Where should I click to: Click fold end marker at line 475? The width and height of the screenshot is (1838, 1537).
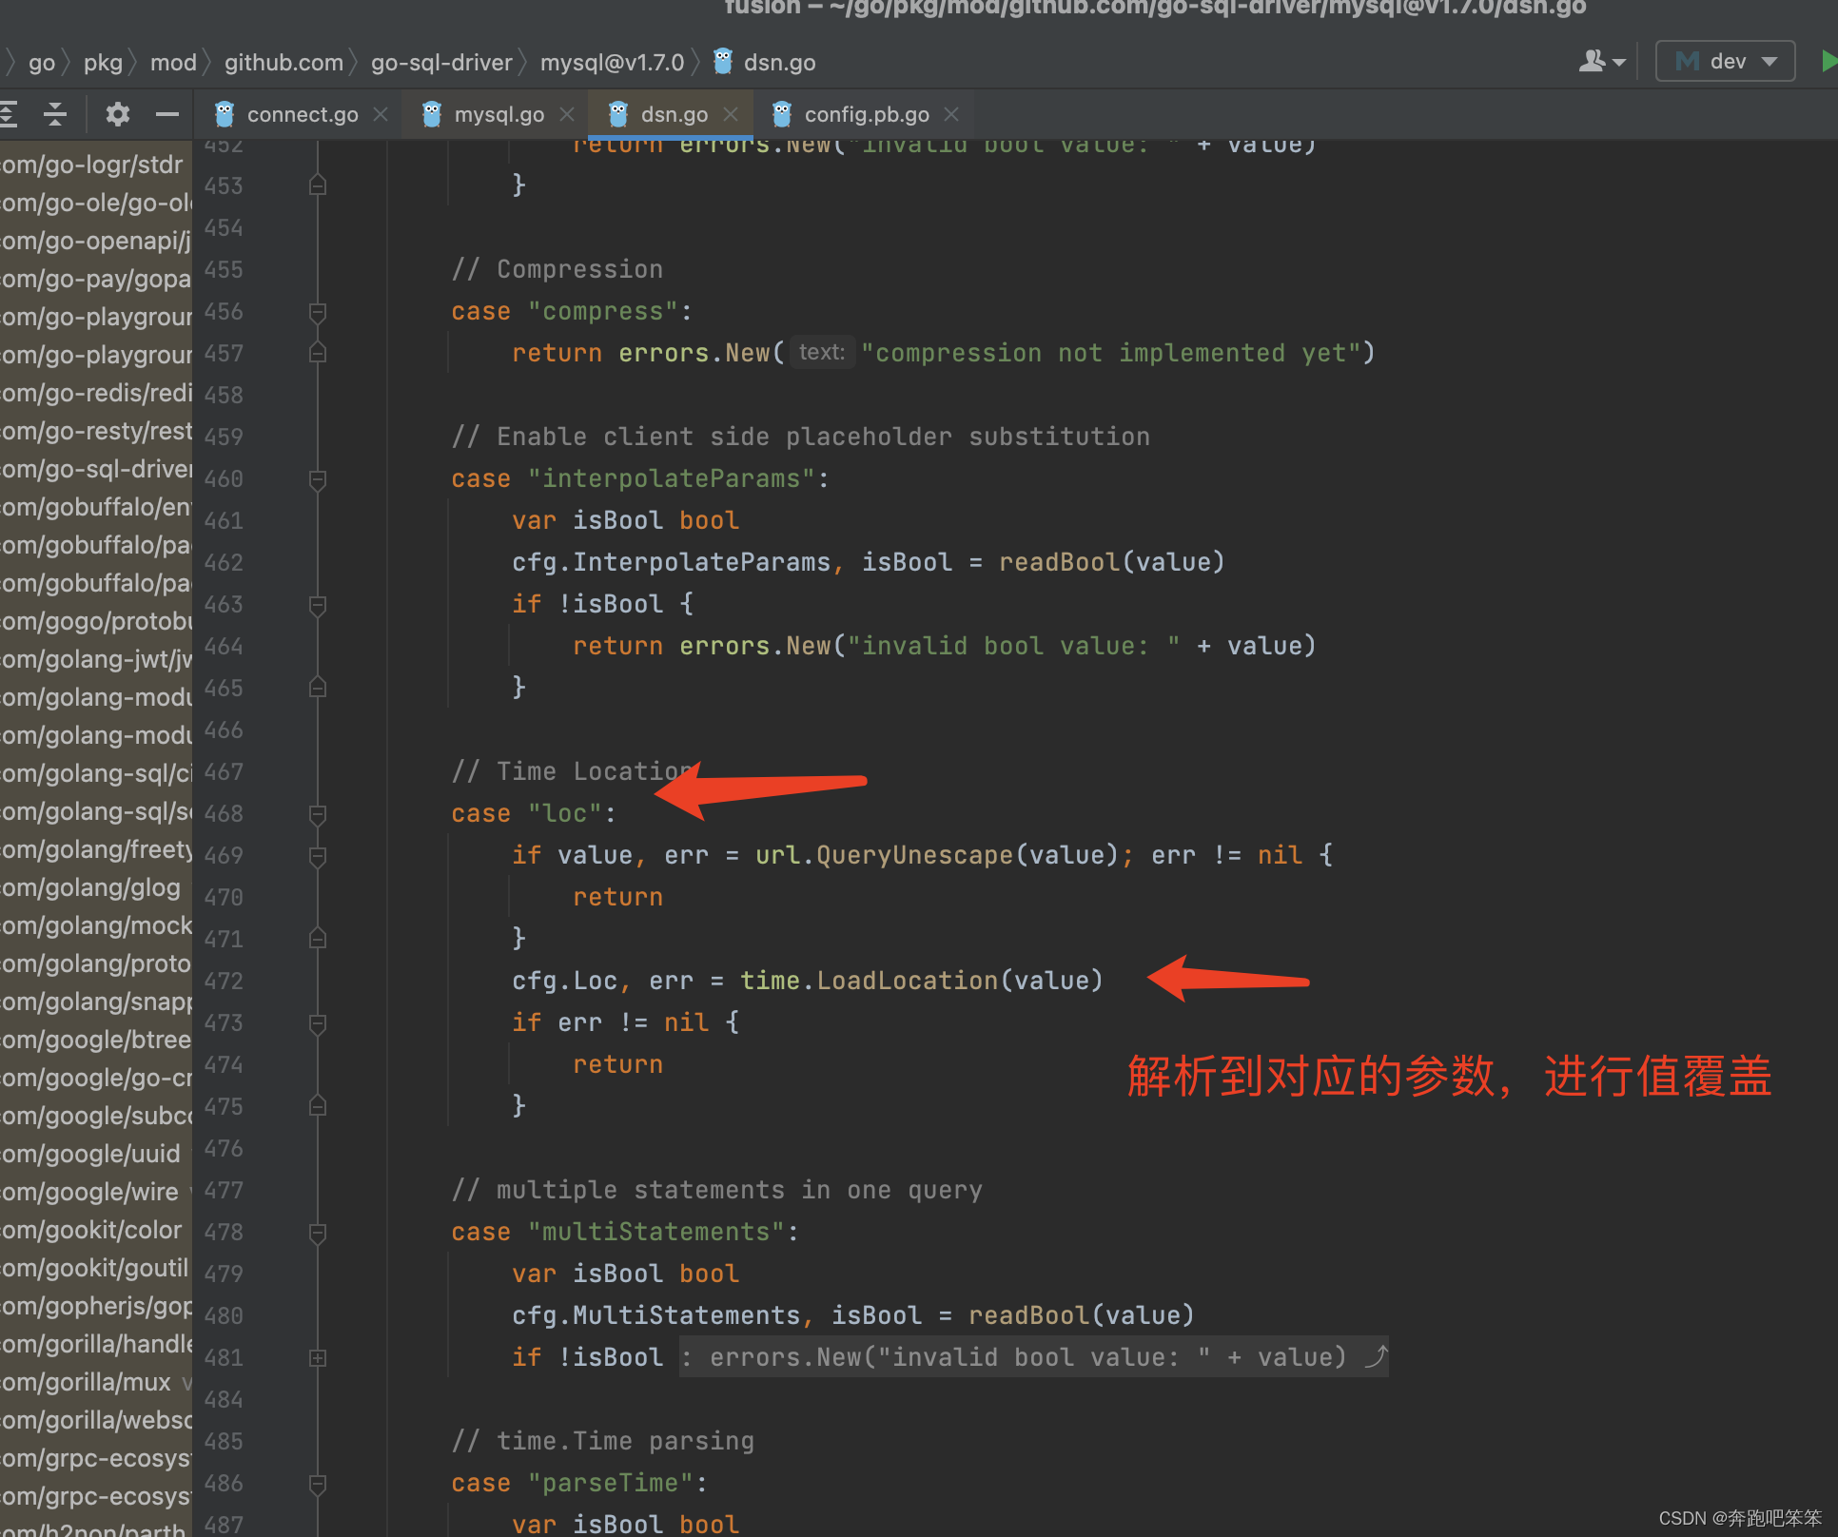coord(318,1106)
